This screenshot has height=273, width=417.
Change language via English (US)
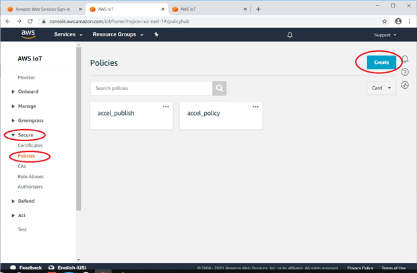pyautogui.click(x=67, y=268)
